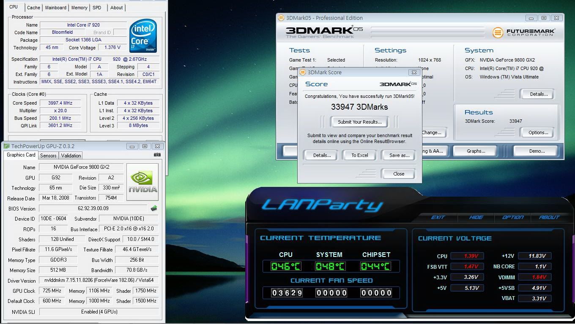Click Submit Your Results button

360,122
